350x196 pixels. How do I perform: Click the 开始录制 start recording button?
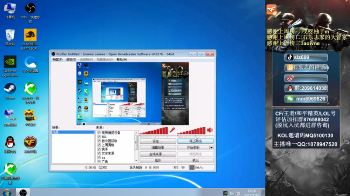tap(193, 148)
